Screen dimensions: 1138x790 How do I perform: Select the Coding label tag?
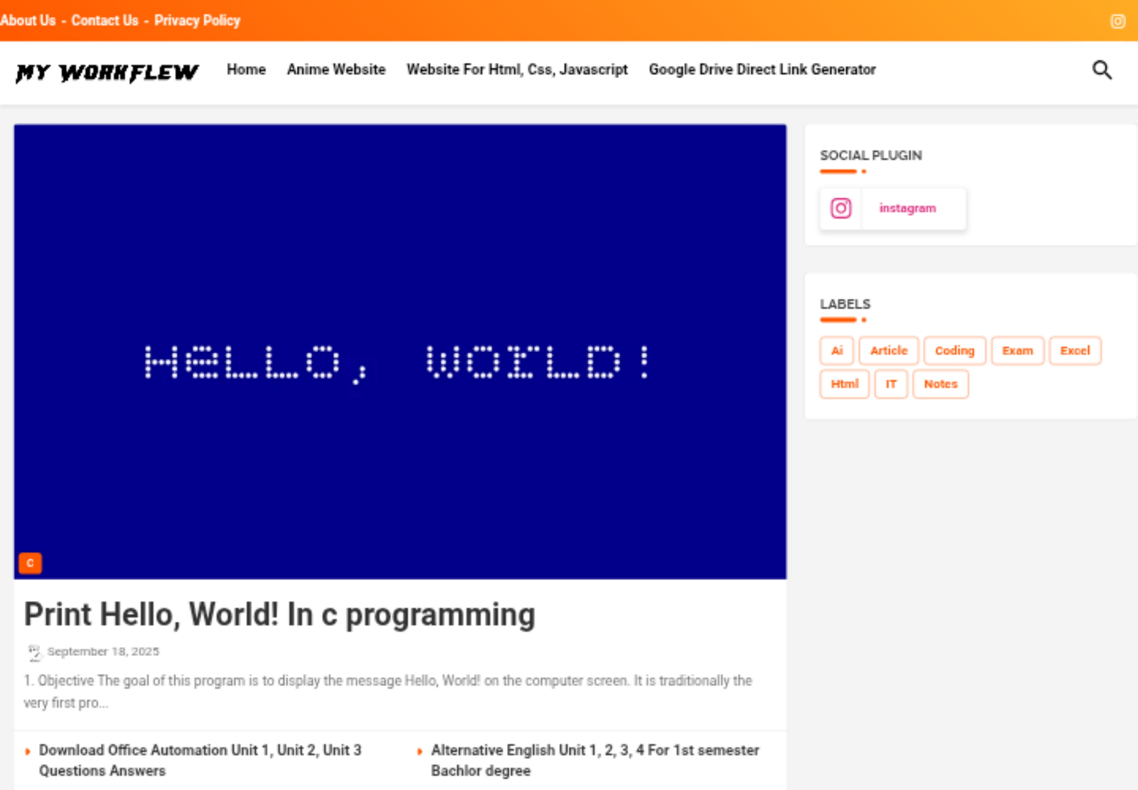954,351
